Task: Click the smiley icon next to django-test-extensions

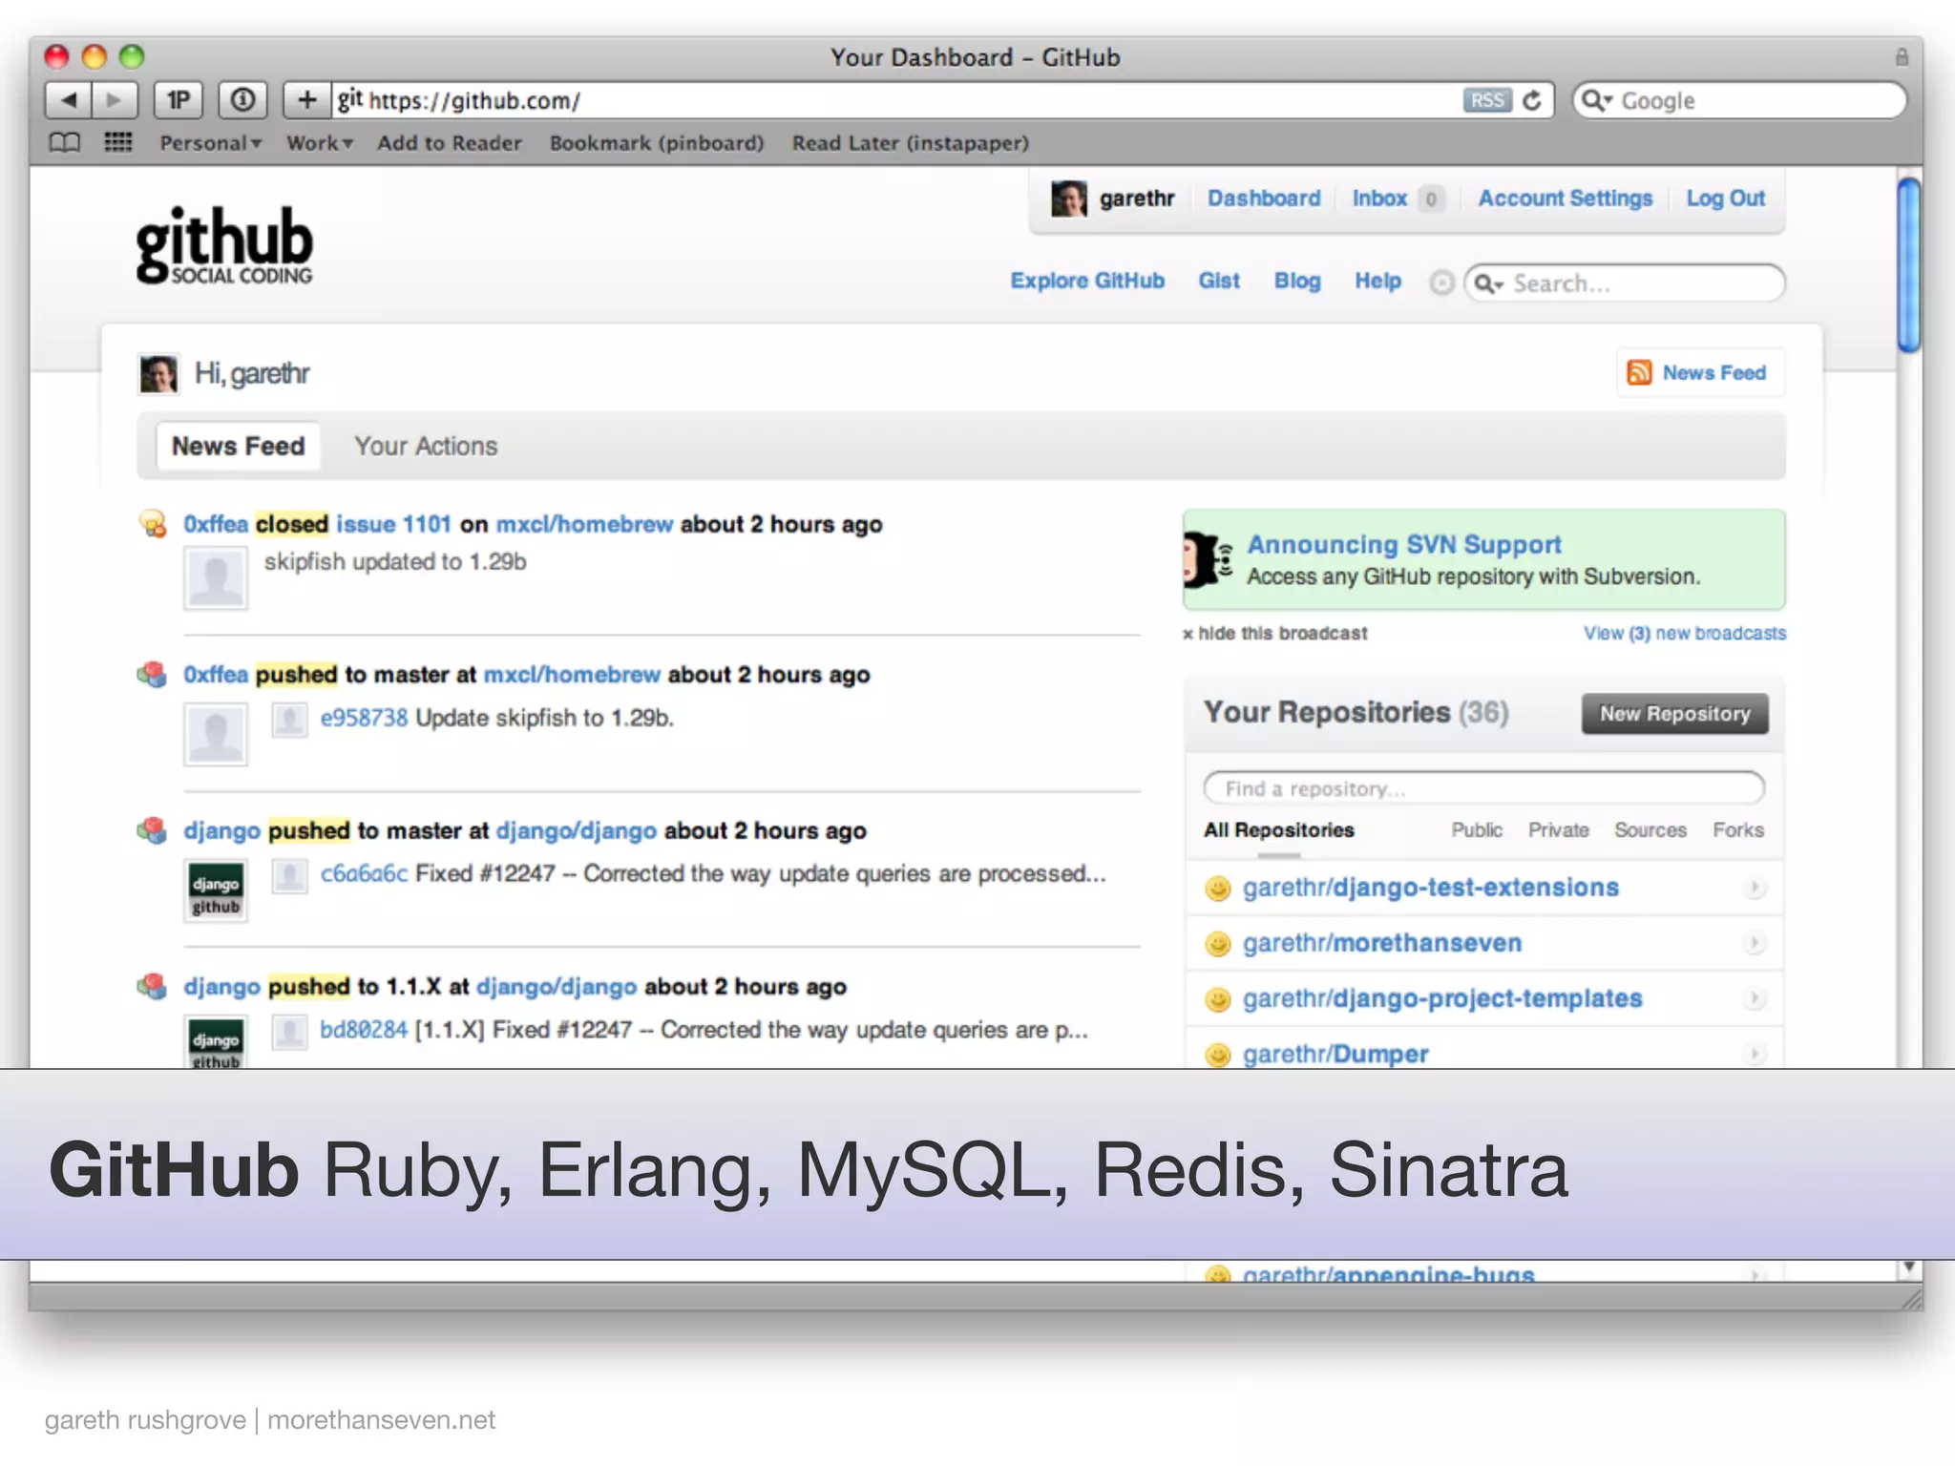Action: point(1217,889)
